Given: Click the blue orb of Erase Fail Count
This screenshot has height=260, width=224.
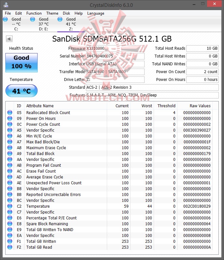Looking at the screenshot, I should coord(10,171).
